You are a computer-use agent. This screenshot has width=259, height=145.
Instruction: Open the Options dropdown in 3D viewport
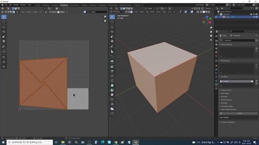pos(209,8)
